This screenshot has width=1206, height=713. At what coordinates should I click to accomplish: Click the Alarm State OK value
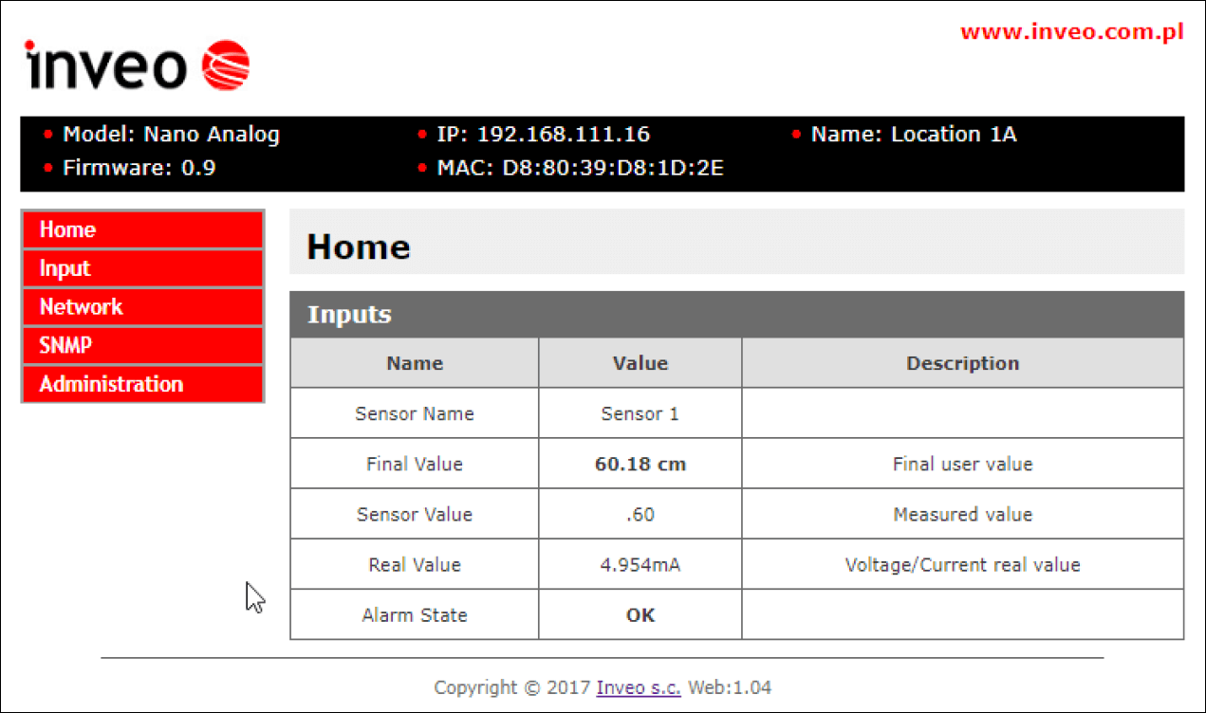coord(640,615)
